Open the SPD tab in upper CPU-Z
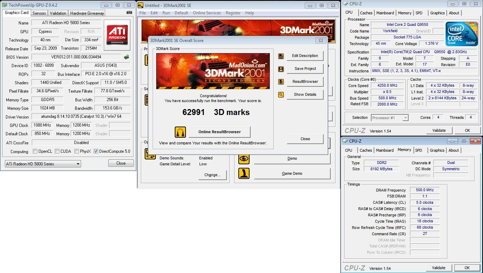 coord(419,13)
